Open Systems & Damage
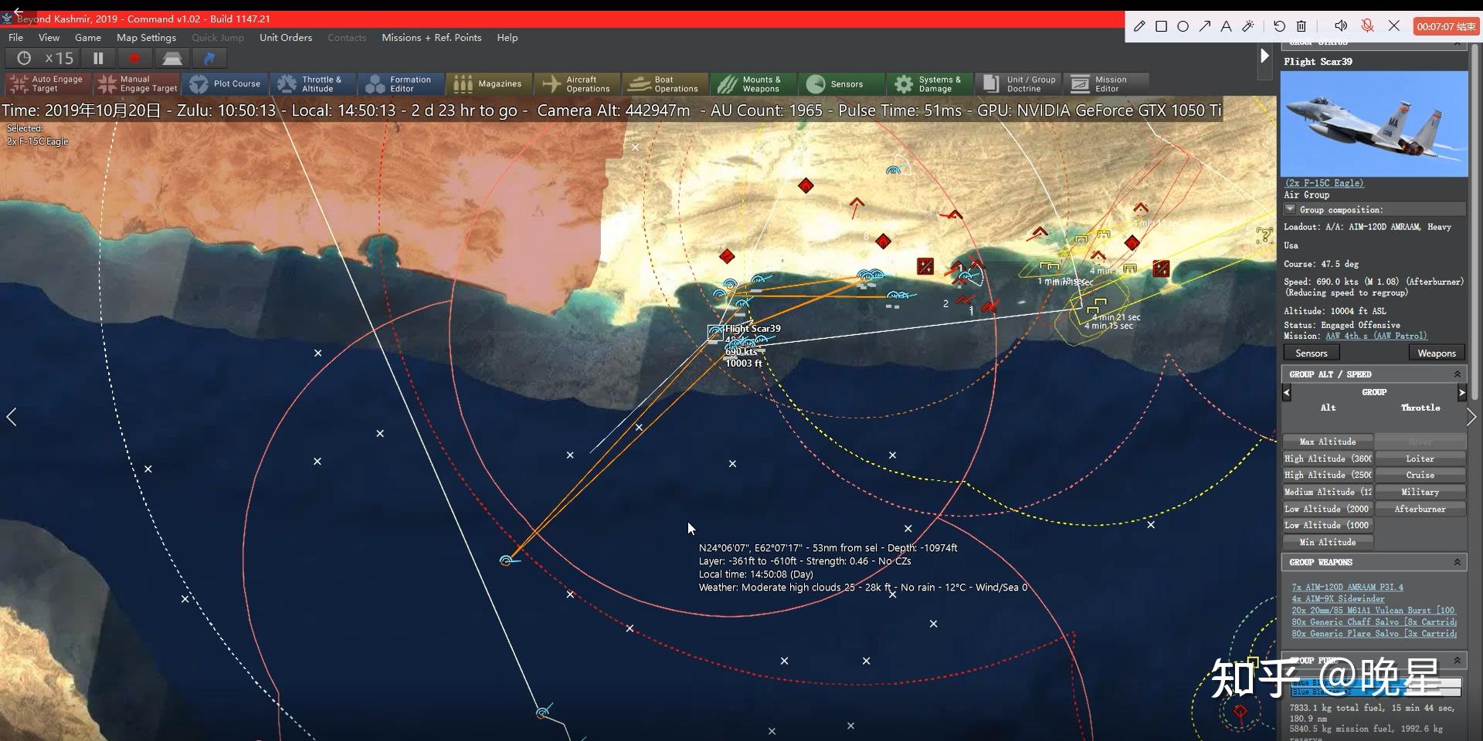The image size is (1483, 741). point(930,83)
